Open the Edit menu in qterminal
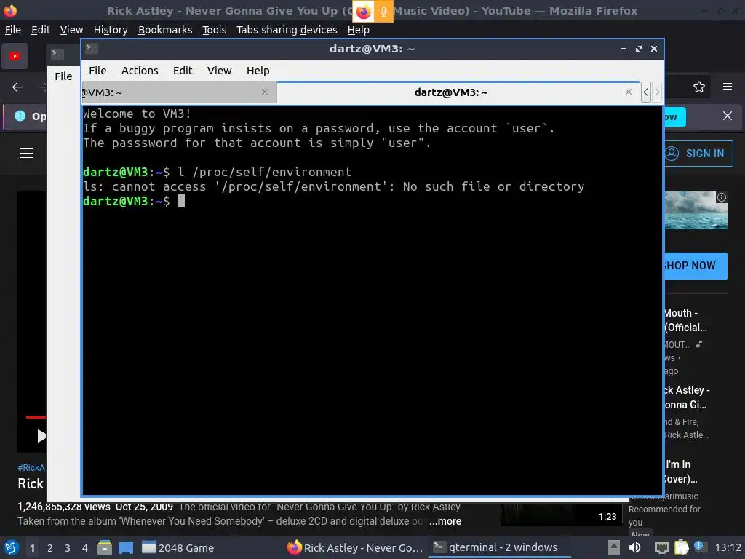Image resolution: width=745 pixels, height=559 pixels. point(183,71)
